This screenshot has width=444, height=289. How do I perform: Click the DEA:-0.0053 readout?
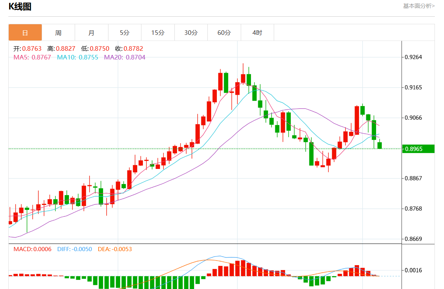tap(115, 249)
